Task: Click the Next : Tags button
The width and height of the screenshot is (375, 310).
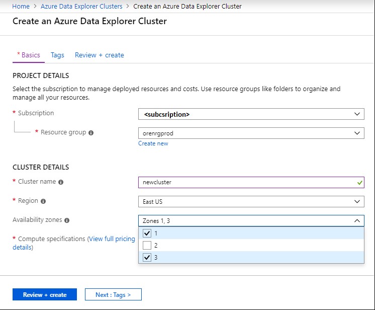Action: tap(113, 295)
